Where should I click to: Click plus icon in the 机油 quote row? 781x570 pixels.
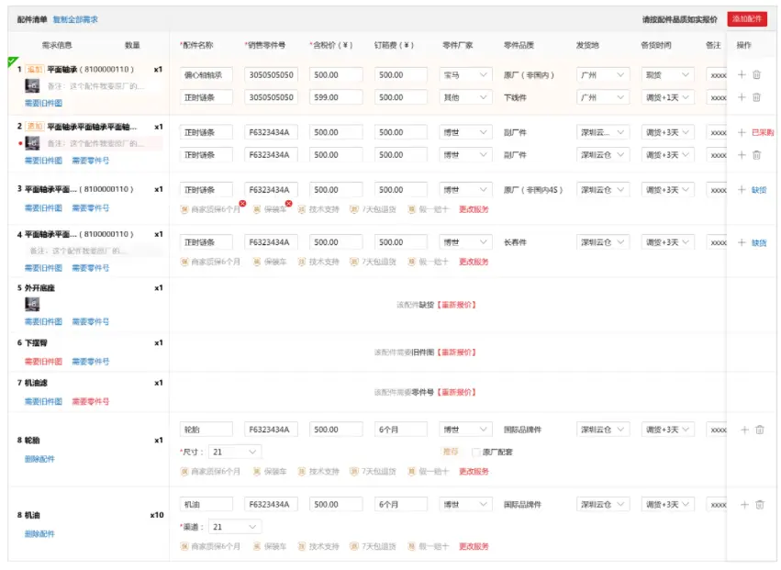tap(744, 505)
